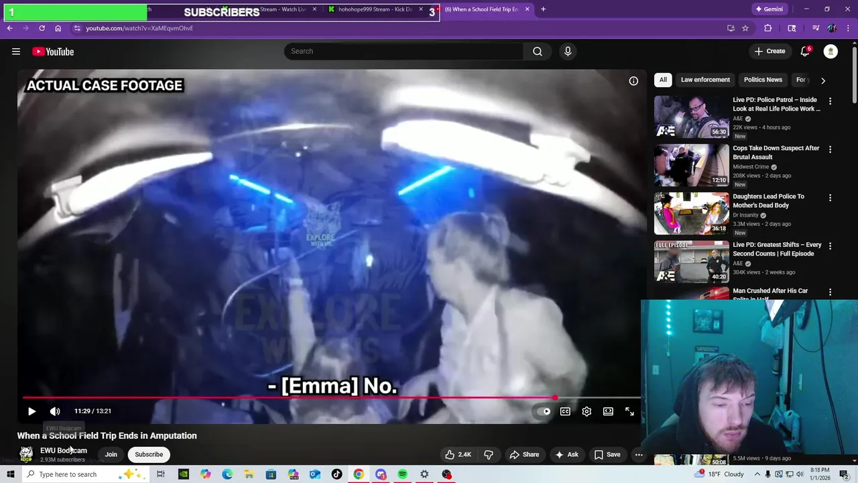Open EWU Bodycam channel avatar
Viewport: 858px width, 483px height.
click(x=26, y=454)
